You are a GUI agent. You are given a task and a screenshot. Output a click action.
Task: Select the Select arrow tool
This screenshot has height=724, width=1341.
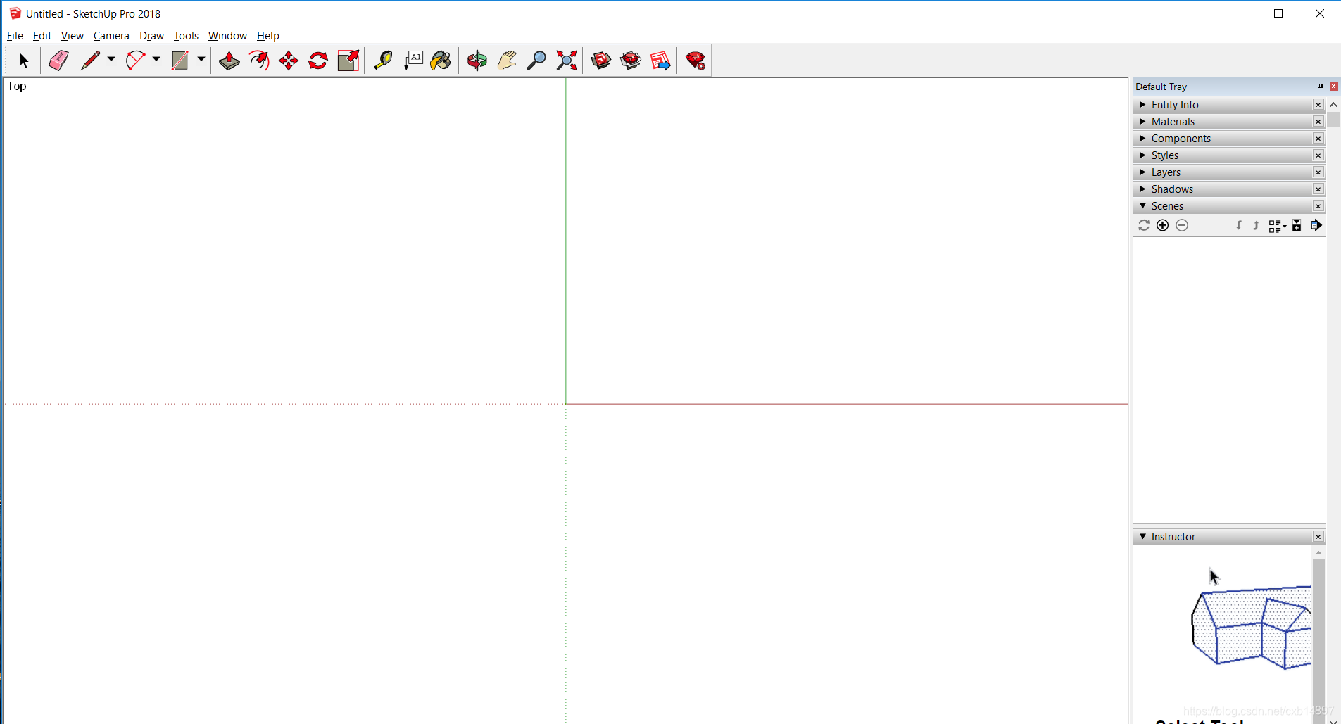(x=23, y=61)
